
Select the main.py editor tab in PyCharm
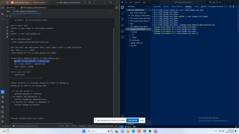pyautogui.click(x=11, y=7)
